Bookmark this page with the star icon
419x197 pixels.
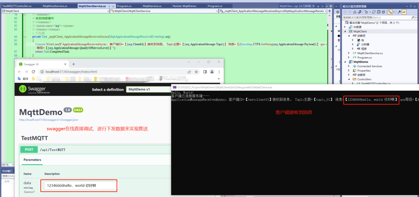coord(196,72)
